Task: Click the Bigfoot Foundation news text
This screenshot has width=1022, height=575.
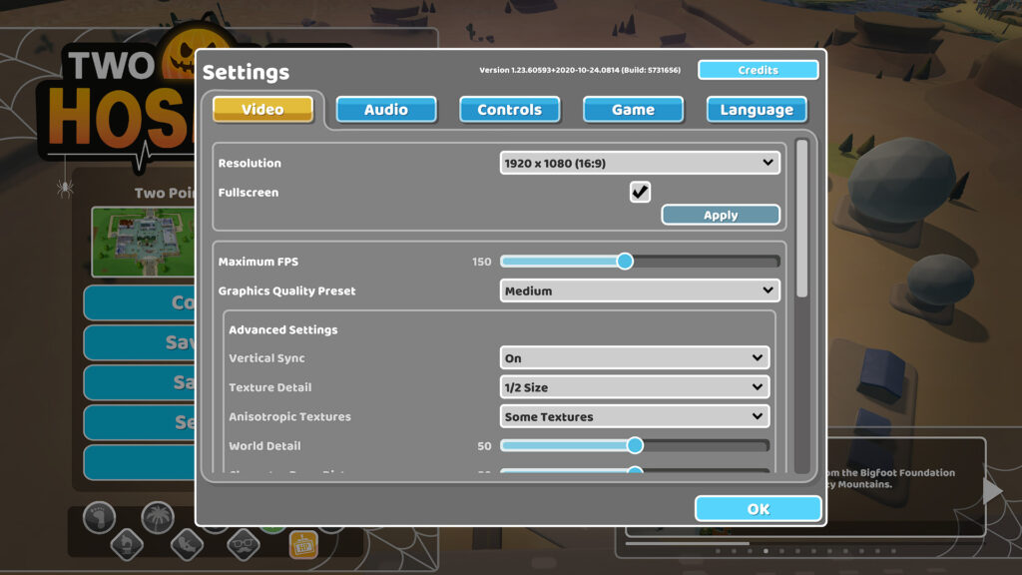Action: point(890,478)
